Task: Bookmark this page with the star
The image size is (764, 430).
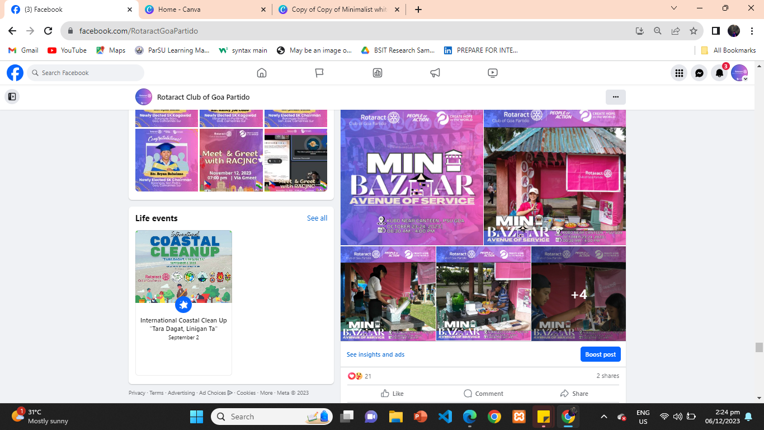Action: (x=694, y=31)
